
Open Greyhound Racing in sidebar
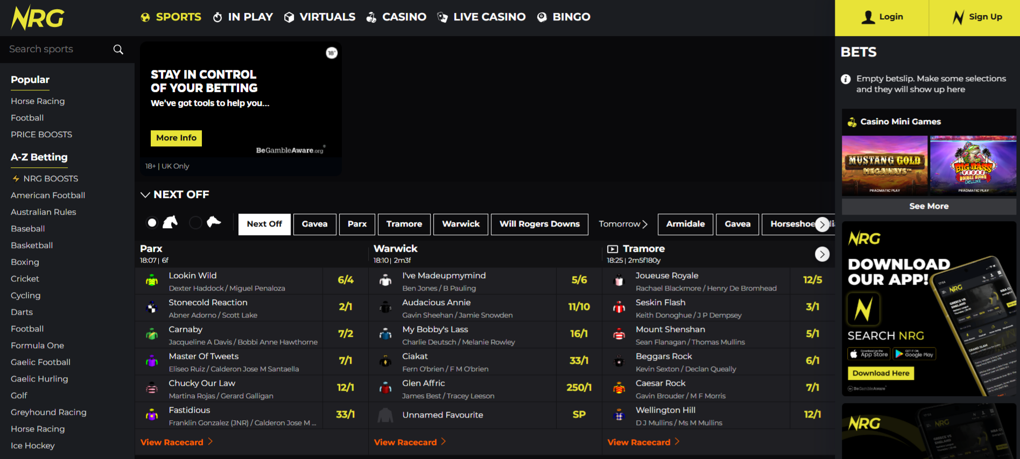48,412
